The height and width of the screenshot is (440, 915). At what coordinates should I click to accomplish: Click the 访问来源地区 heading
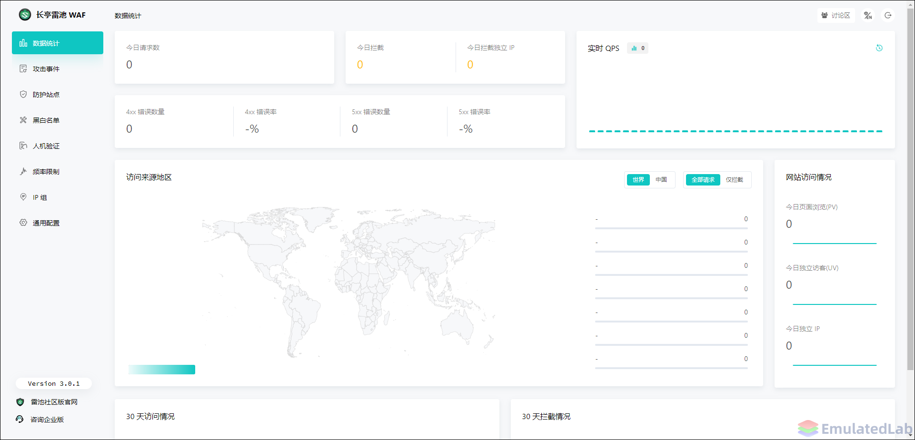click(x=149, y=177)
